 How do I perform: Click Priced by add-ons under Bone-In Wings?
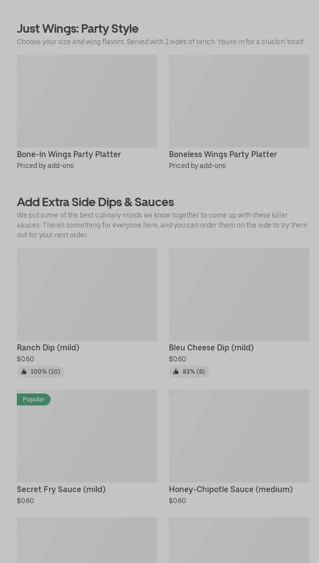click(x=45, y=166)
